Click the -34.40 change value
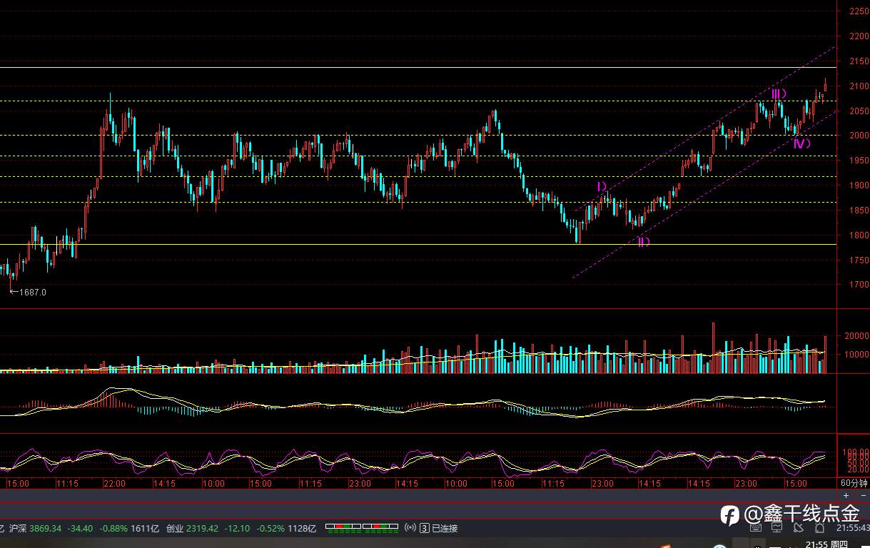Image resolution: width=870 pixels, height=548 pixels. click(x=80, y=529)
